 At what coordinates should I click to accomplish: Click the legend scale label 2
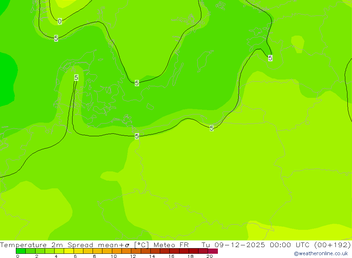pyautogui.click(x=37, y=256)
